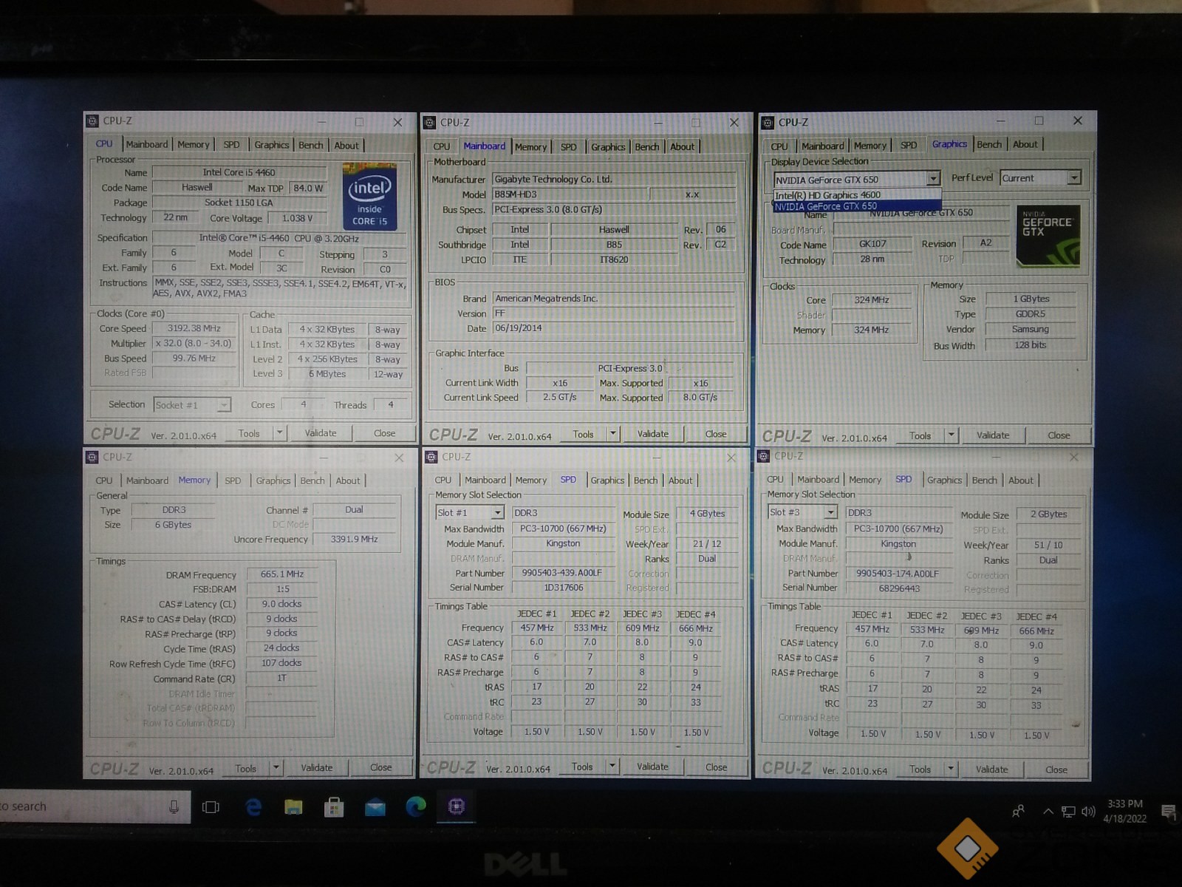Open About tab in Graphics window
This screenshot has height=887, width=1182.
pyautogui.click(x=1025, y=145)
